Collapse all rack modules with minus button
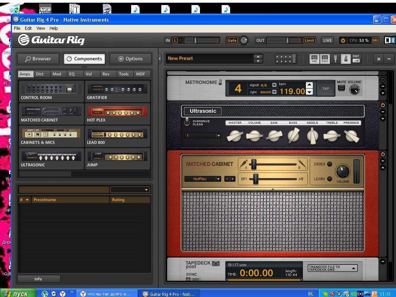The image size is (396, 297). [x=389, y=59]
